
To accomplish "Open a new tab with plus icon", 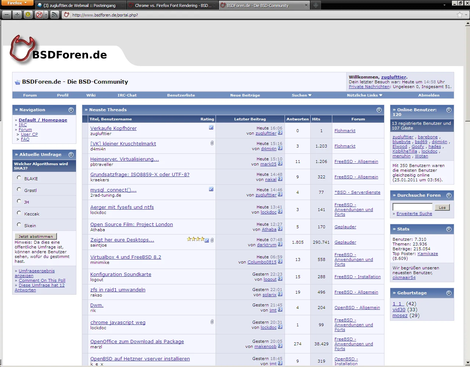I will pos(315,5).
